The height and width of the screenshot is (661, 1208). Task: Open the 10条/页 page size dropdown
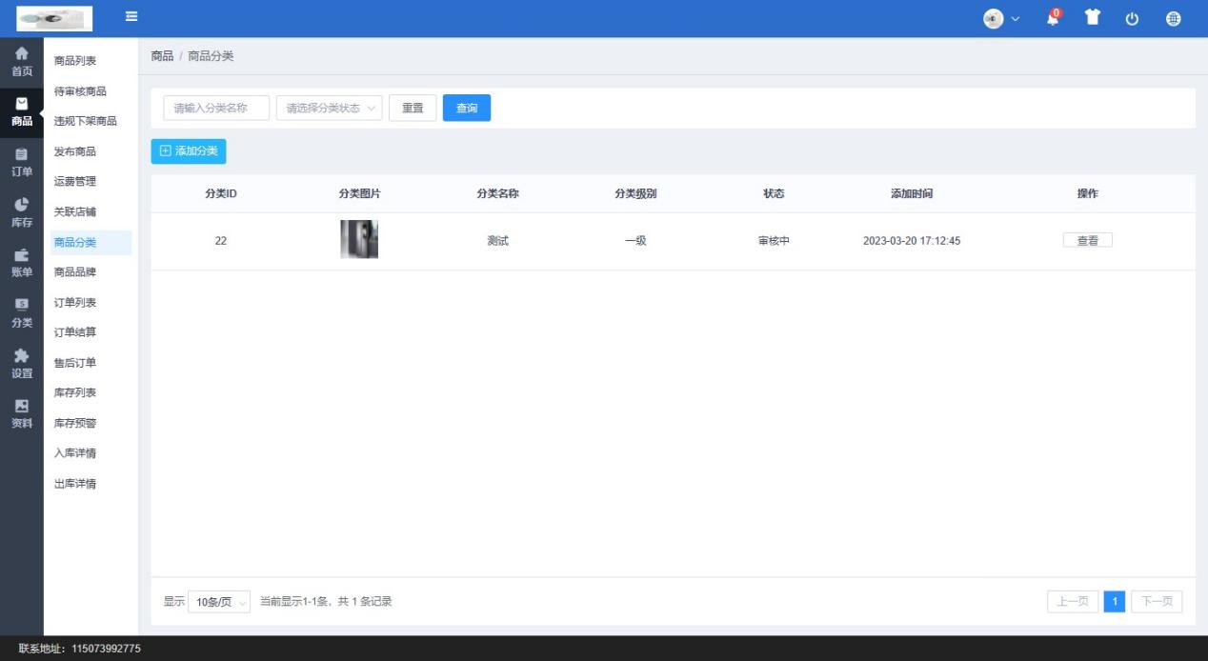click(x=219, y=602)
